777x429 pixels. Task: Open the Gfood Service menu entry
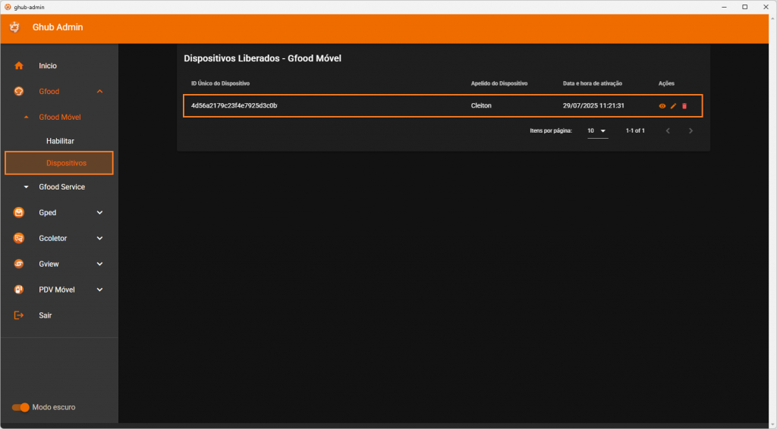pyautogui.click(x=62, y=187)
